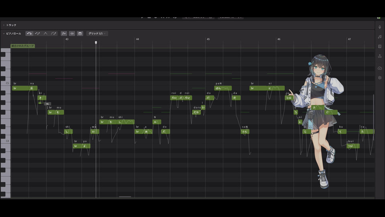Select the ばん note
The height and width of the screenshot is (217, 385).
tap(223, 88)
